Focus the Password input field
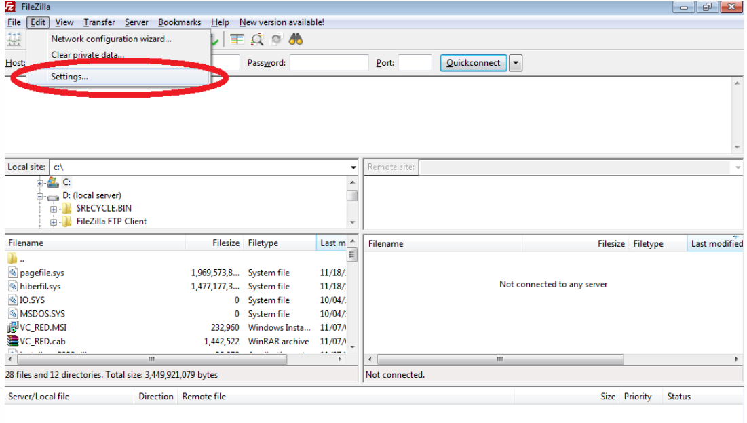 [328, 63]
